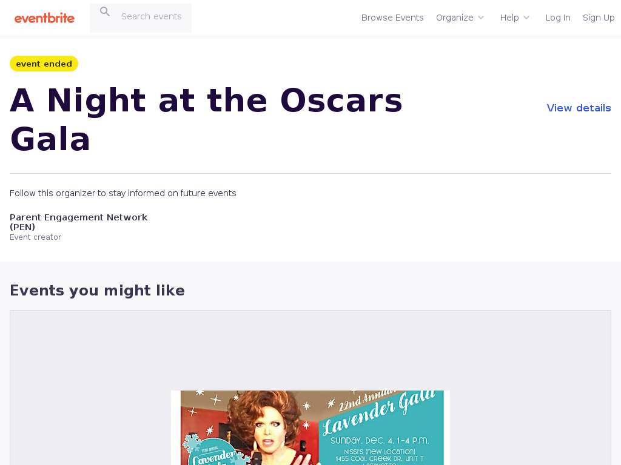
Task: Select the Sign Up link
Action: tap(599, 18)
